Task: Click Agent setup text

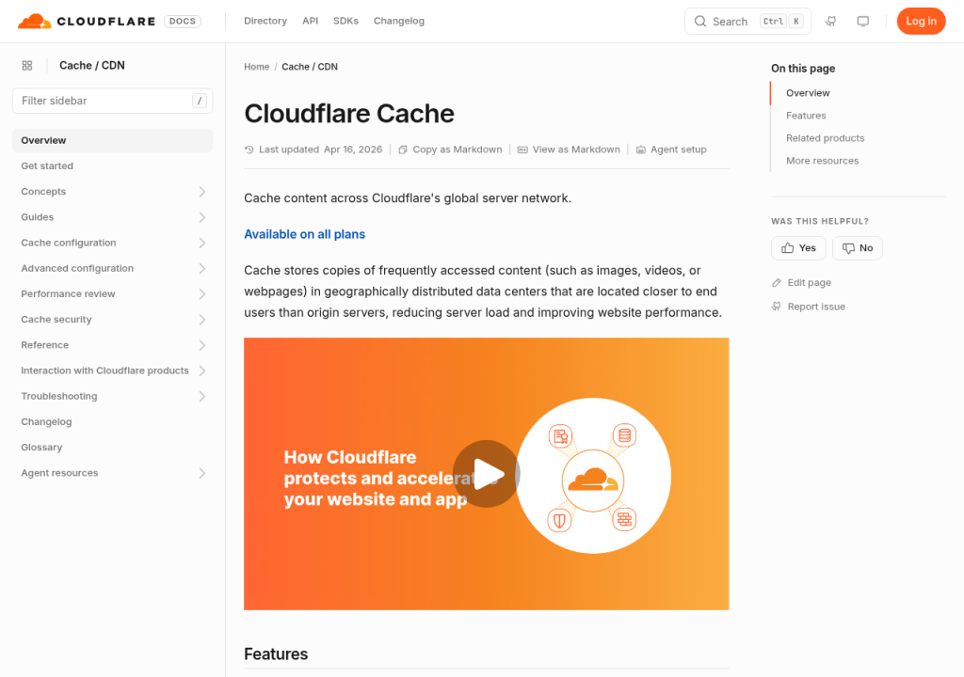Action: 678,150
